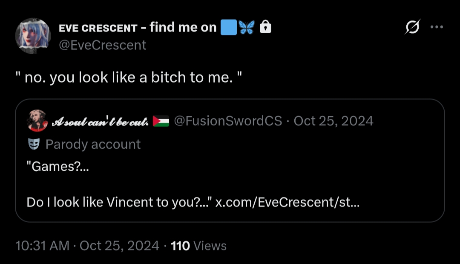The height and width of the screenshot is (264, 460).
Task: Open the three-dot more options menu
Action: click(437, 27)
